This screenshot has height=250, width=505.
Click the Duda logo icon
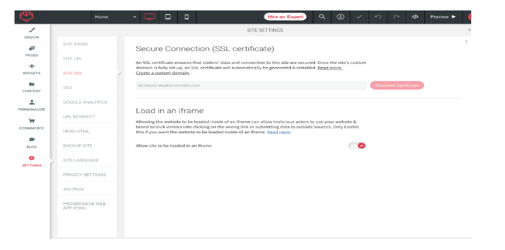[x=26, y=17]
